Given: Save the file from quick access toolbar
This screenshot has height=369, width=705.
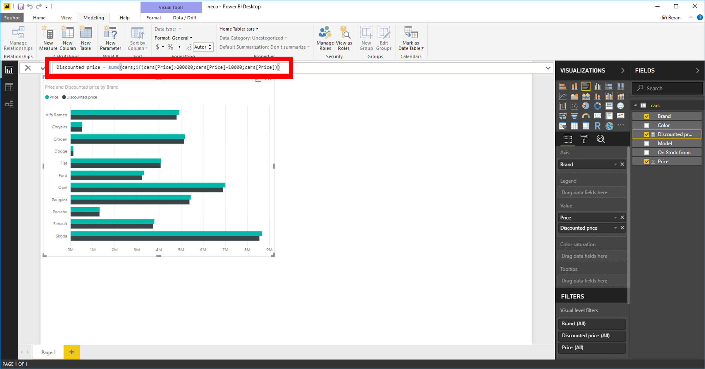Looking at the screenshot, I should tap(20, 6).
